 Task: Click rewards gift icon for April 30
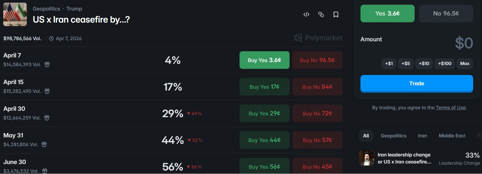[47, 118]
